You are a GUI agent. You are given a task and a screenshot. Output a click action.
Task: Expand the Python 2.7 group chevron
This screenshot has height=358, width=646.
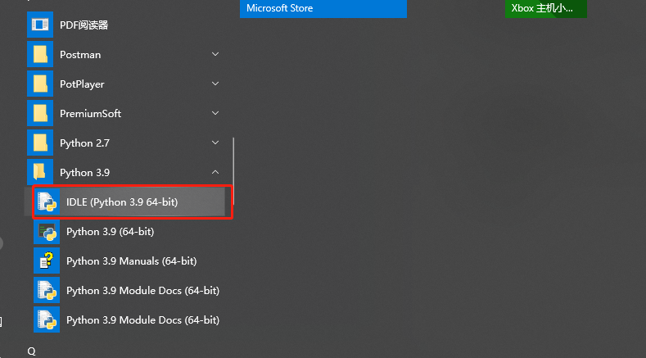click(x=215, y=143)
